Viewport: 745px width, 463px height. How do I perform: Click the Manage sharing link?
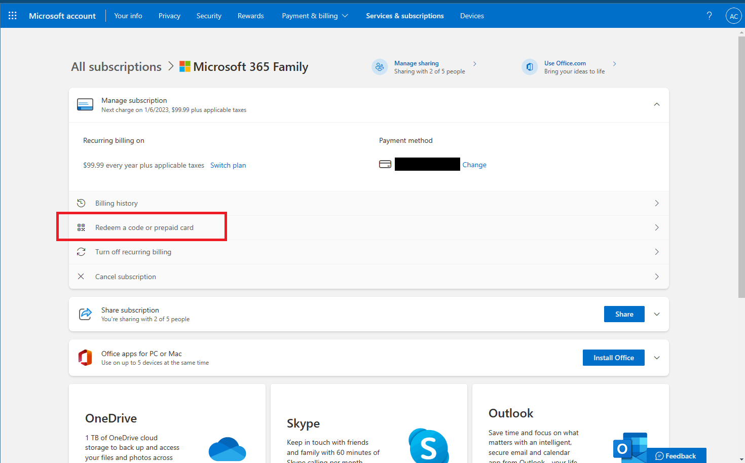pos(417,63)
